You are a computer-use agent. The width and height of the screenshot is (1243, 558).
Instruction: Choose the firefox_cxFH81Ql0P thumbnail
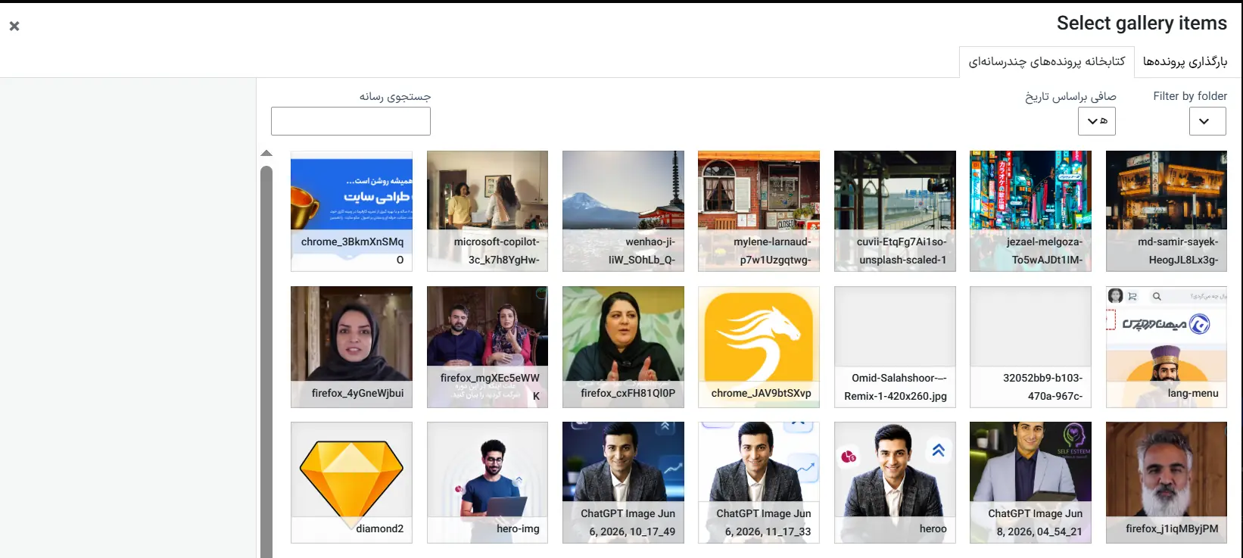tap(623, 347)
